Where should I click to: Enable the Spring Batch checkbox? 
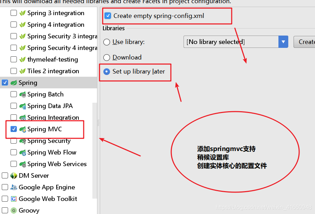pos(14,94)
